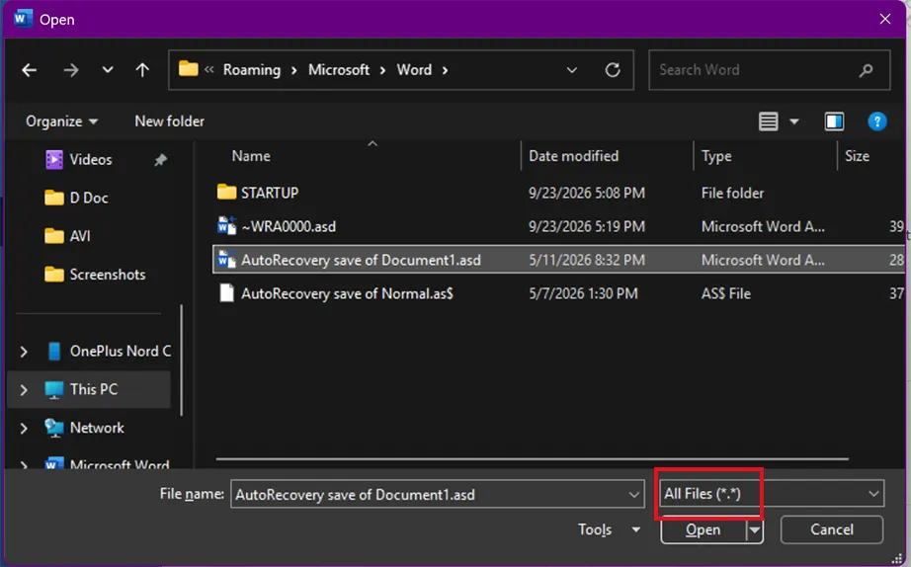This screenshot has height=567, width=911.
Task: Open the view options dropdown arrow
Action: coord(794,121)
